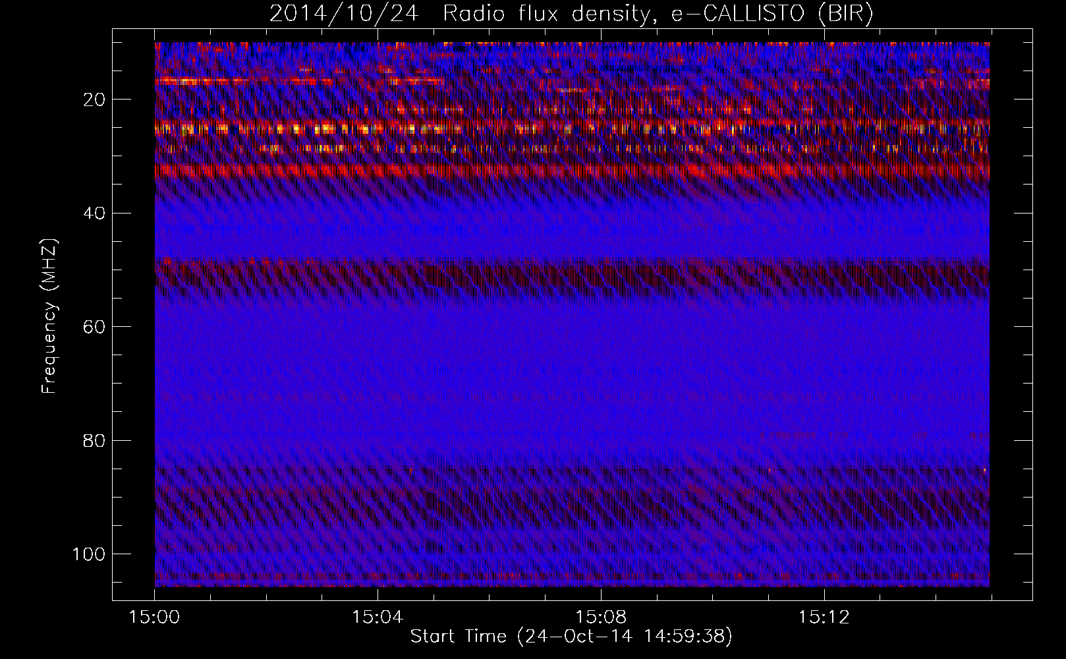Click the time tick label "15:00"
The height and width of the screenshot is (659, 1066).
click(154, 617)
